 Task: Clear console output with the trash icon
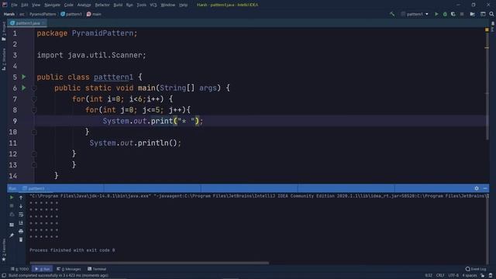click(x=21, y=239)
